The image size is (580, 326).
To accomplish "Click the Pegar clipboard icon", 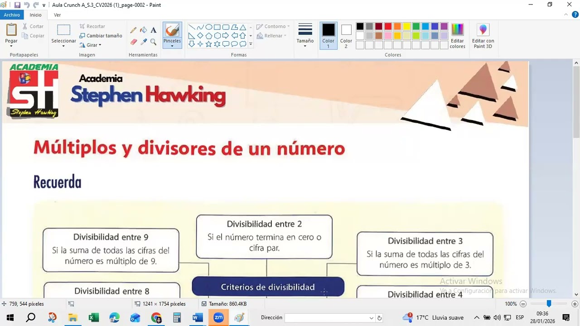I will coord(11,30).
